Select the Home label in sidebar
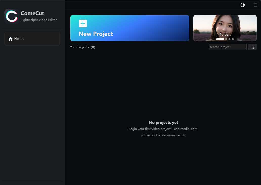Image resolution: width=261 pixels, height=185 pixels. pyautogui.click(x=19, y=39)
